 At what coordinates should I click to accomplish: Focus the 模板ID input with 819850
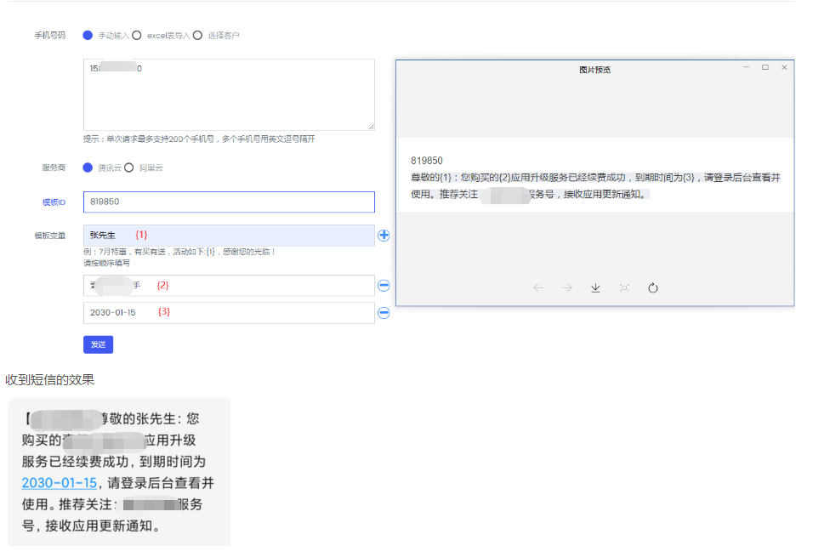click(229, 202)
